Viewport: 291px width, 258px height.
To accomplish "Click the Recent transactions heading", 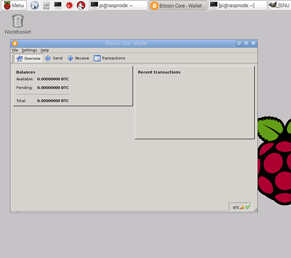I will pyautogui.click(x=159, y=72).
